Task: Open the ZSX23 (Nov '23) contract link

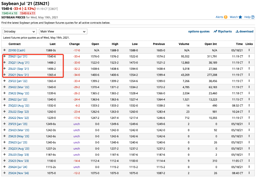Action: tap(18, 161)
